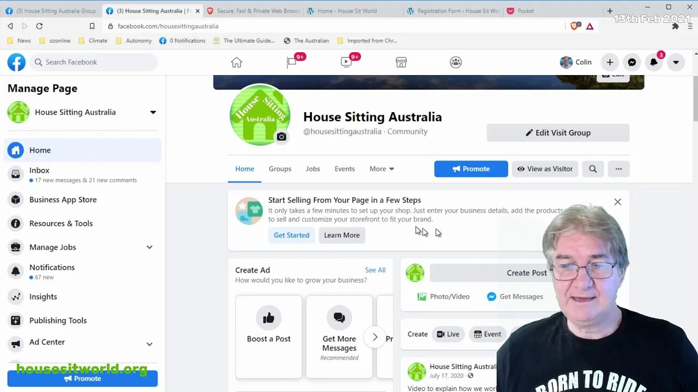Image resolution: width=698 pixels, height=392 pixels.
Task: Switch to the Groups tab
Action: click(280, 169)
